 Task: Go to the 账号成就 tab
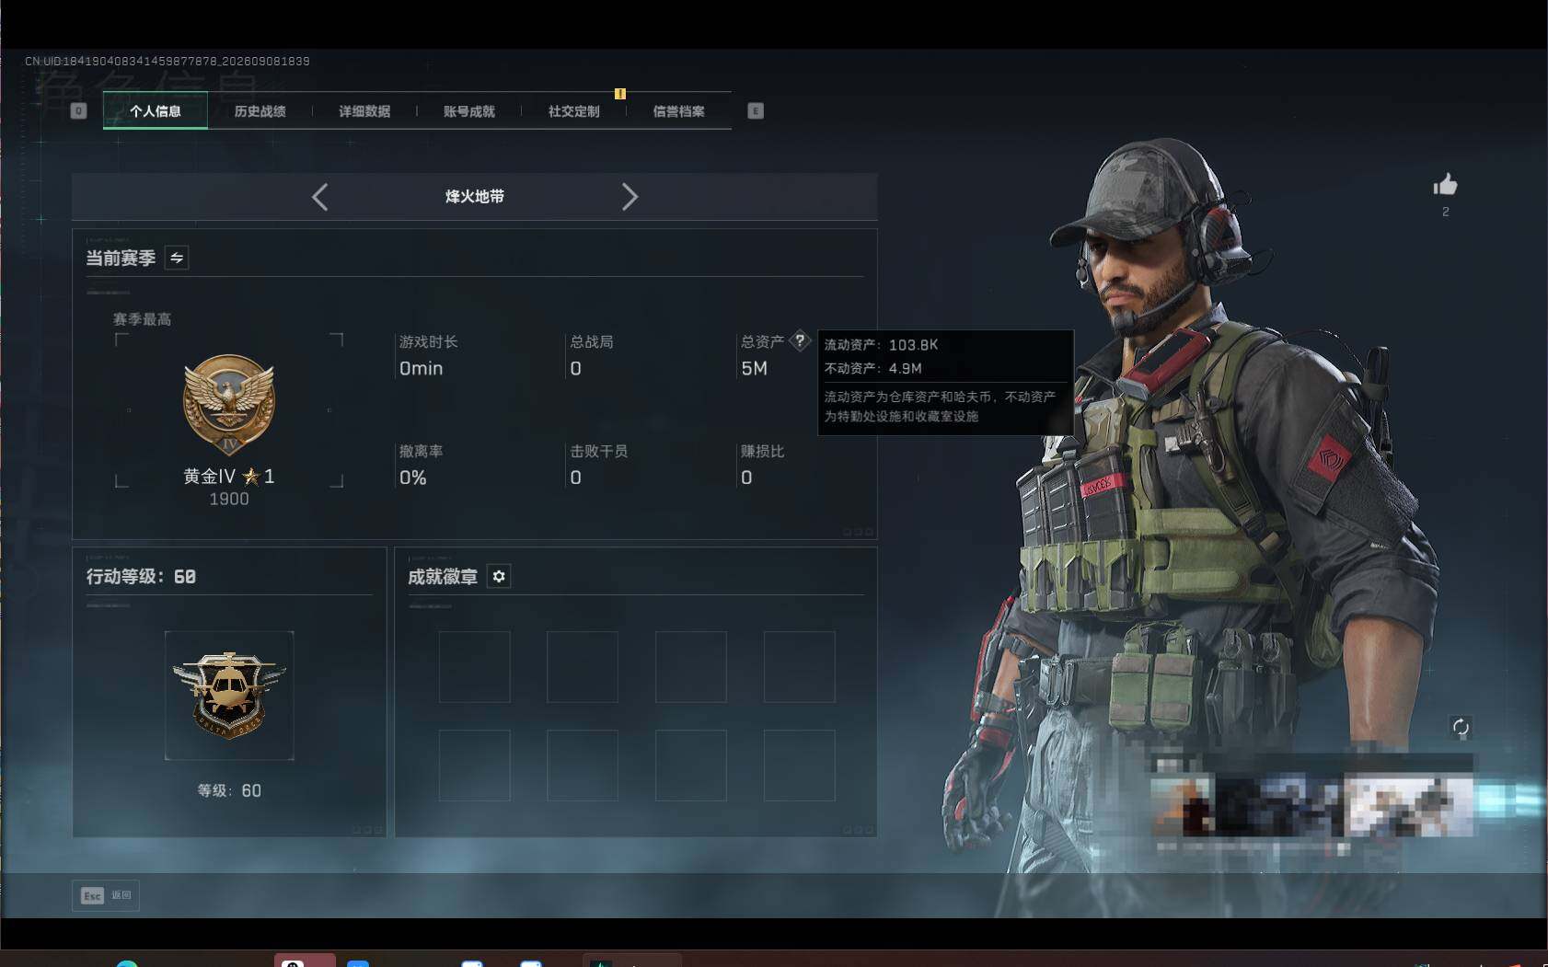point(469,111)
